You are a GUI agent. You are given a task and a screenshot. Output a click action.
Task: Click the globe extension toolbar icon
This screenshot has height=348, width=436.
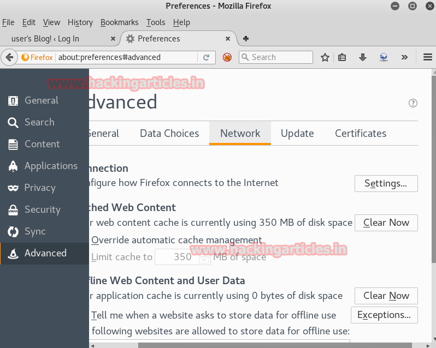[x=384, y=57]
